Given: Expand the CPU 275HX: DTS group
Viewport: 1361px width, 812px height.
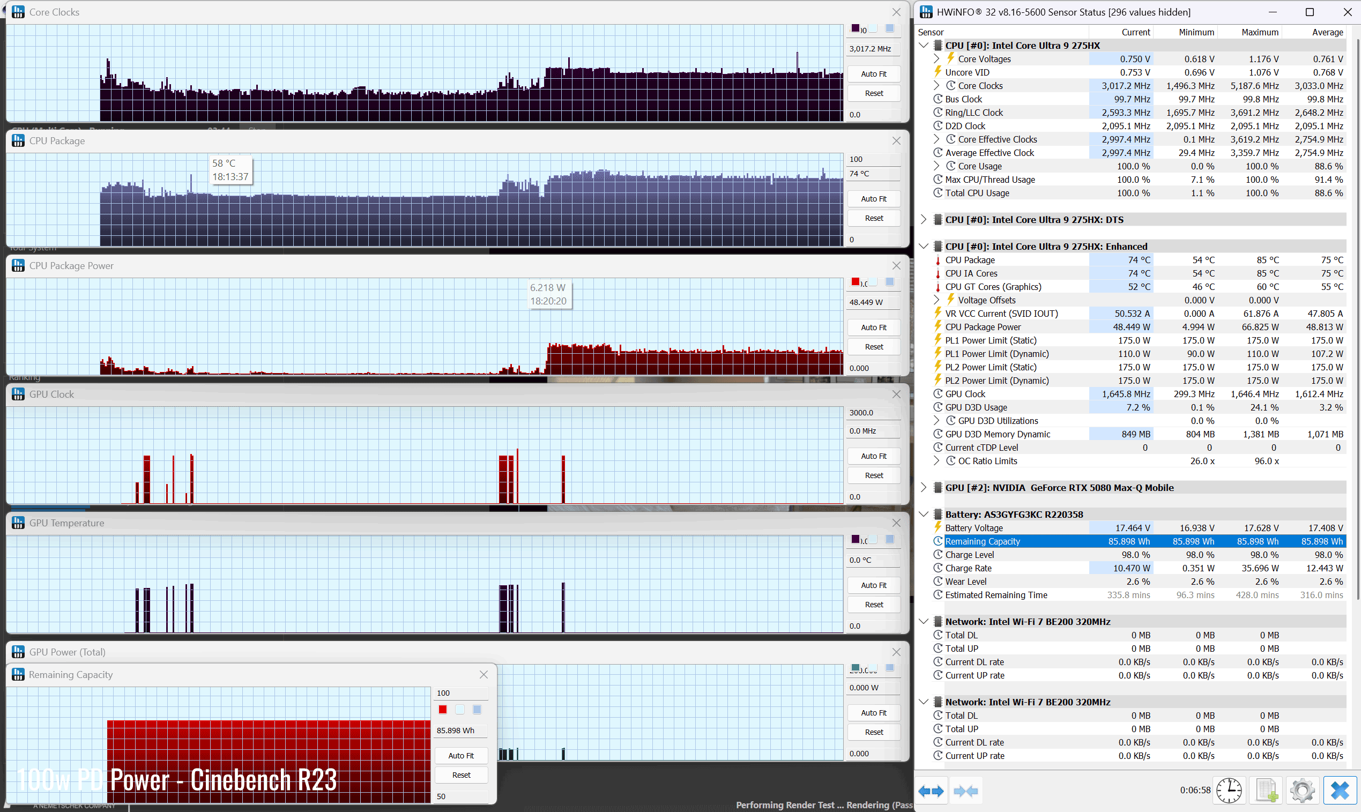Looking at the screenshot, I should (924, 219).
